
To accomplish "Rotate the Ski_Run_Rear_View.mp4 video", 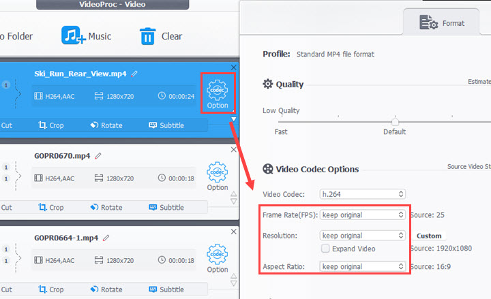I will [106, 125].
